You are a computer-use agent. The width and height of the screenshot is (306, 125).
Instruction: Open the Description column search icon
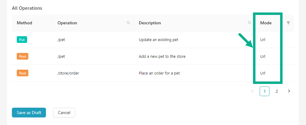[250, 23]
